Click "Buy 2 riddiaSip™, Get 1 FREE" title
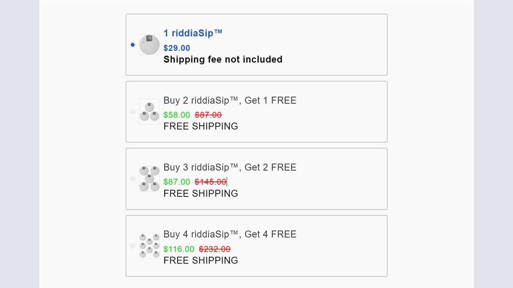The width and height of the screenshot is (513, 288). (x=230, y=100)
